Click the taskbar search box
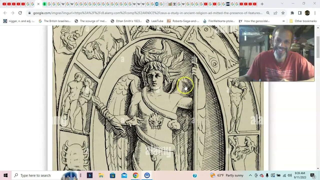 [45, 175]
